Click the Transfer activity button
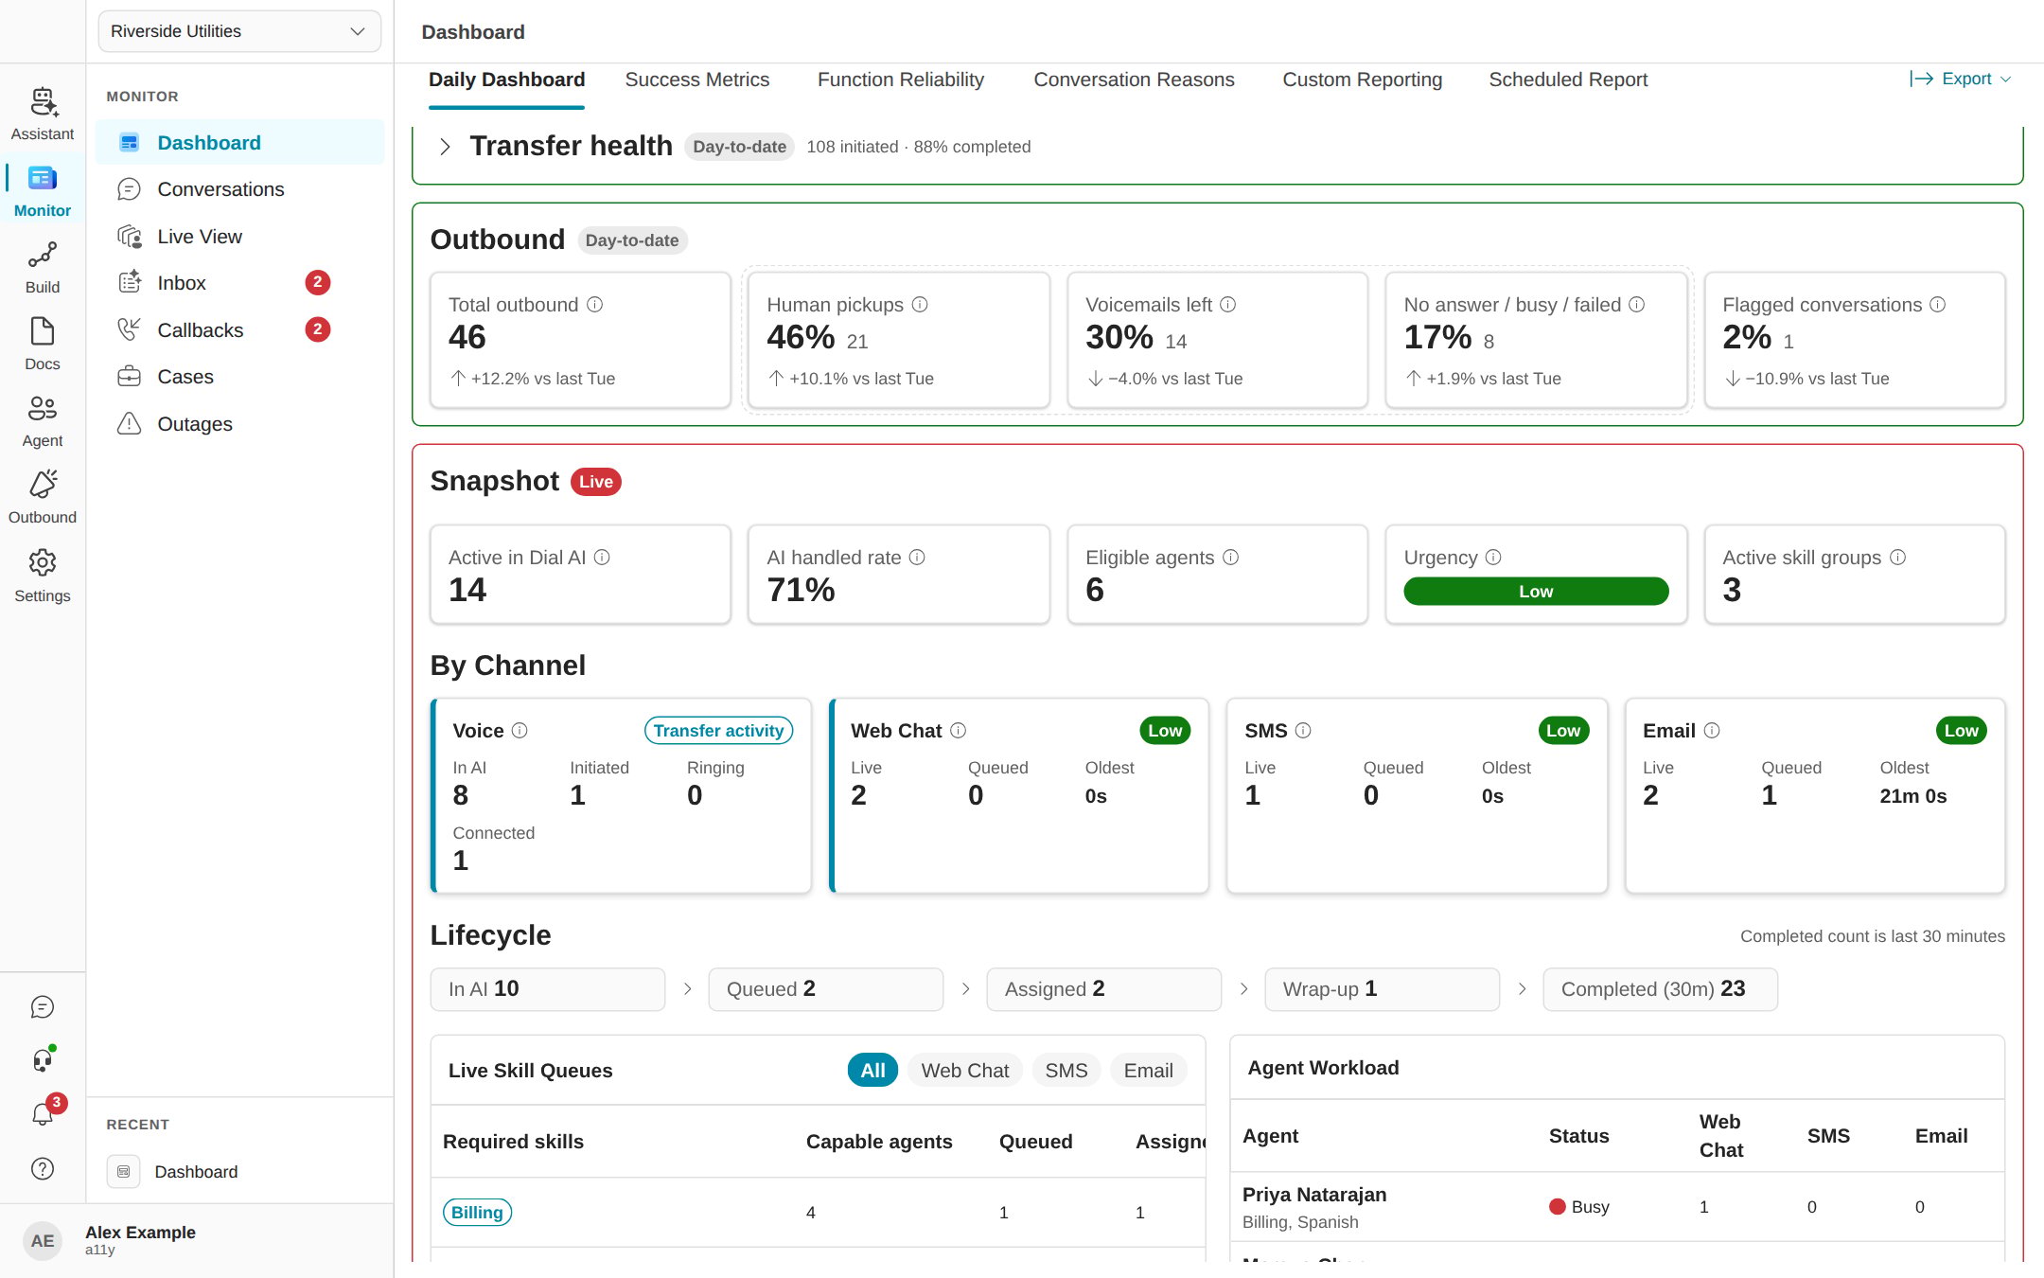2044x1278 pixels. point(719,731)
